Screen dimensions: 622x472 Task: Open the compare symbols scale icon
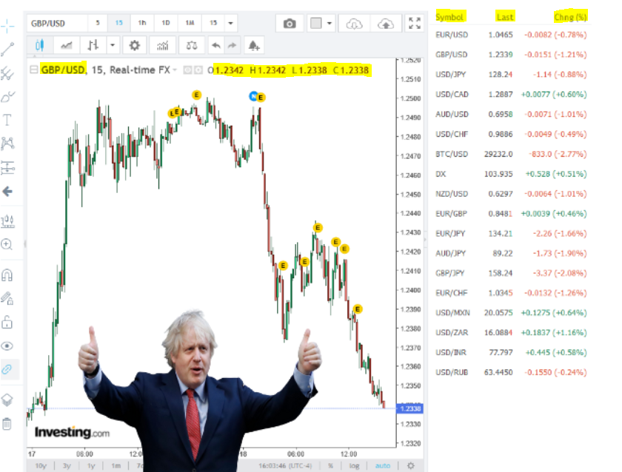(x=192, y=46)
